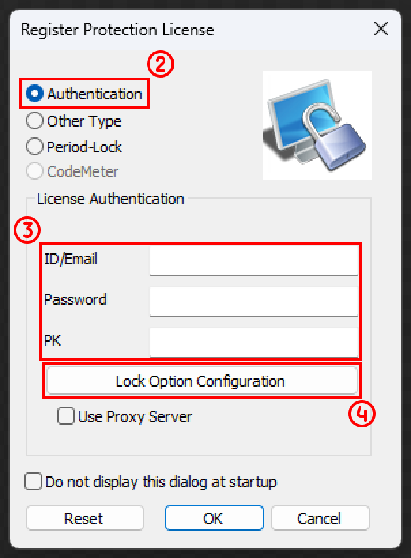Image resolution: width=411 pixels, height=558 pixels.
Task: Click the padlock and monitor image
Action: click(x=316, y=125)
